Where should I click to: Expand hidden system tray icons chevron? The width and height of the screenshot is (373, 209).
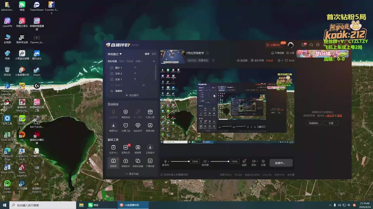click(330, 205)
